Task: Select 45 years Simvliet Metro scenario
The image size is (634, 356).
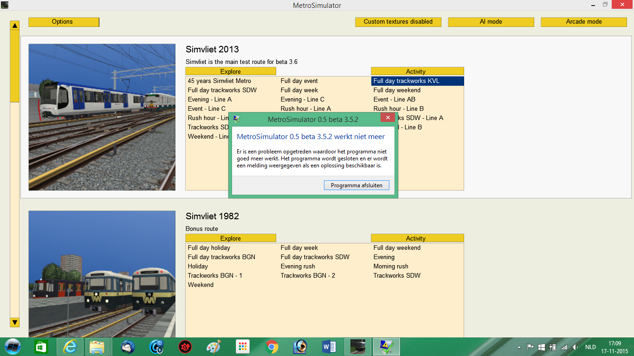Action: (x=220, y=81)
